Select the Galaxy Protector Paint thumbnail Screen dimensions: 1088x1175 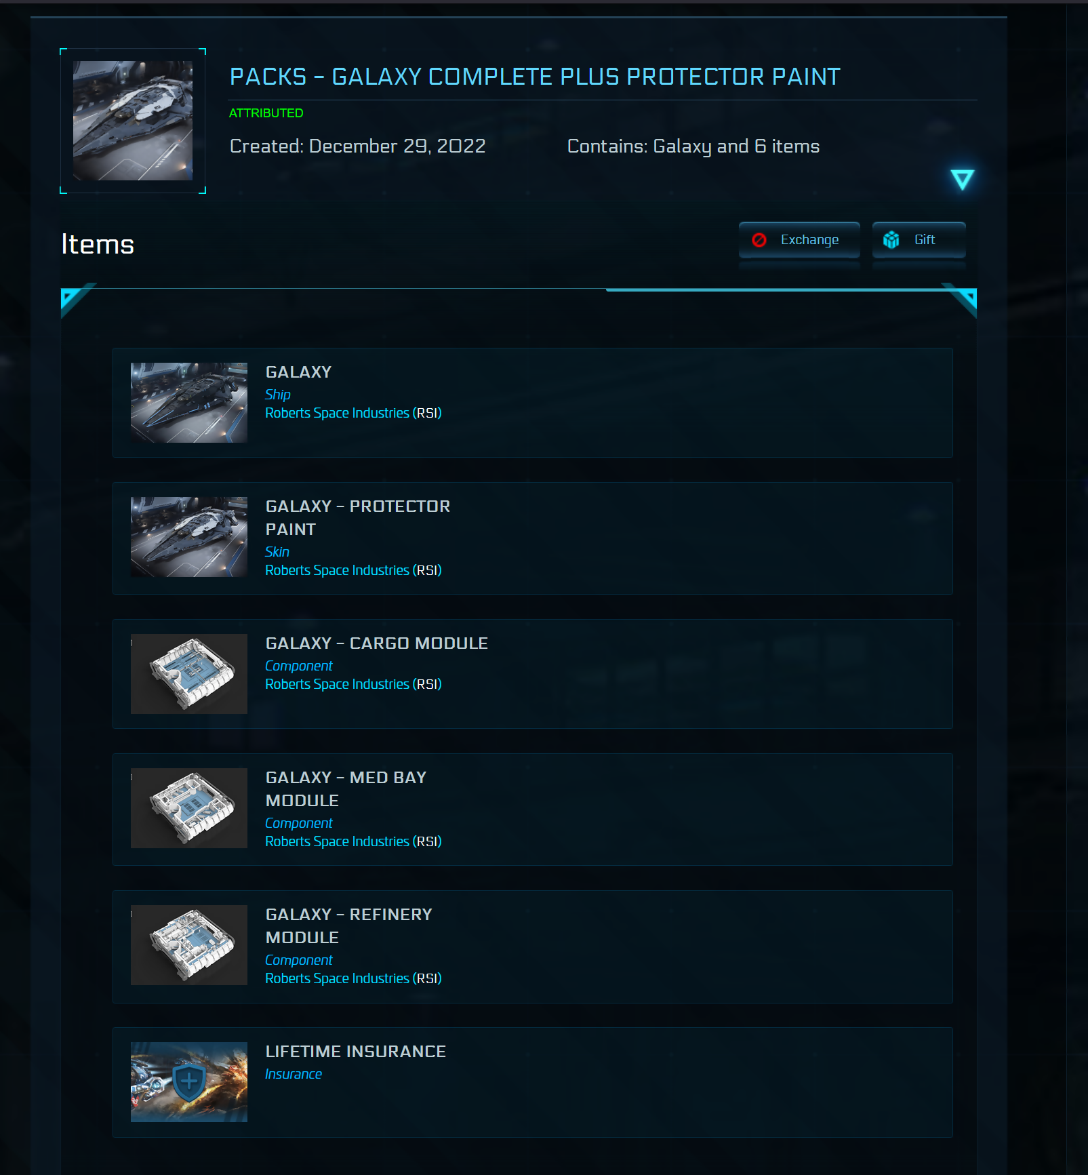point(189,537)
